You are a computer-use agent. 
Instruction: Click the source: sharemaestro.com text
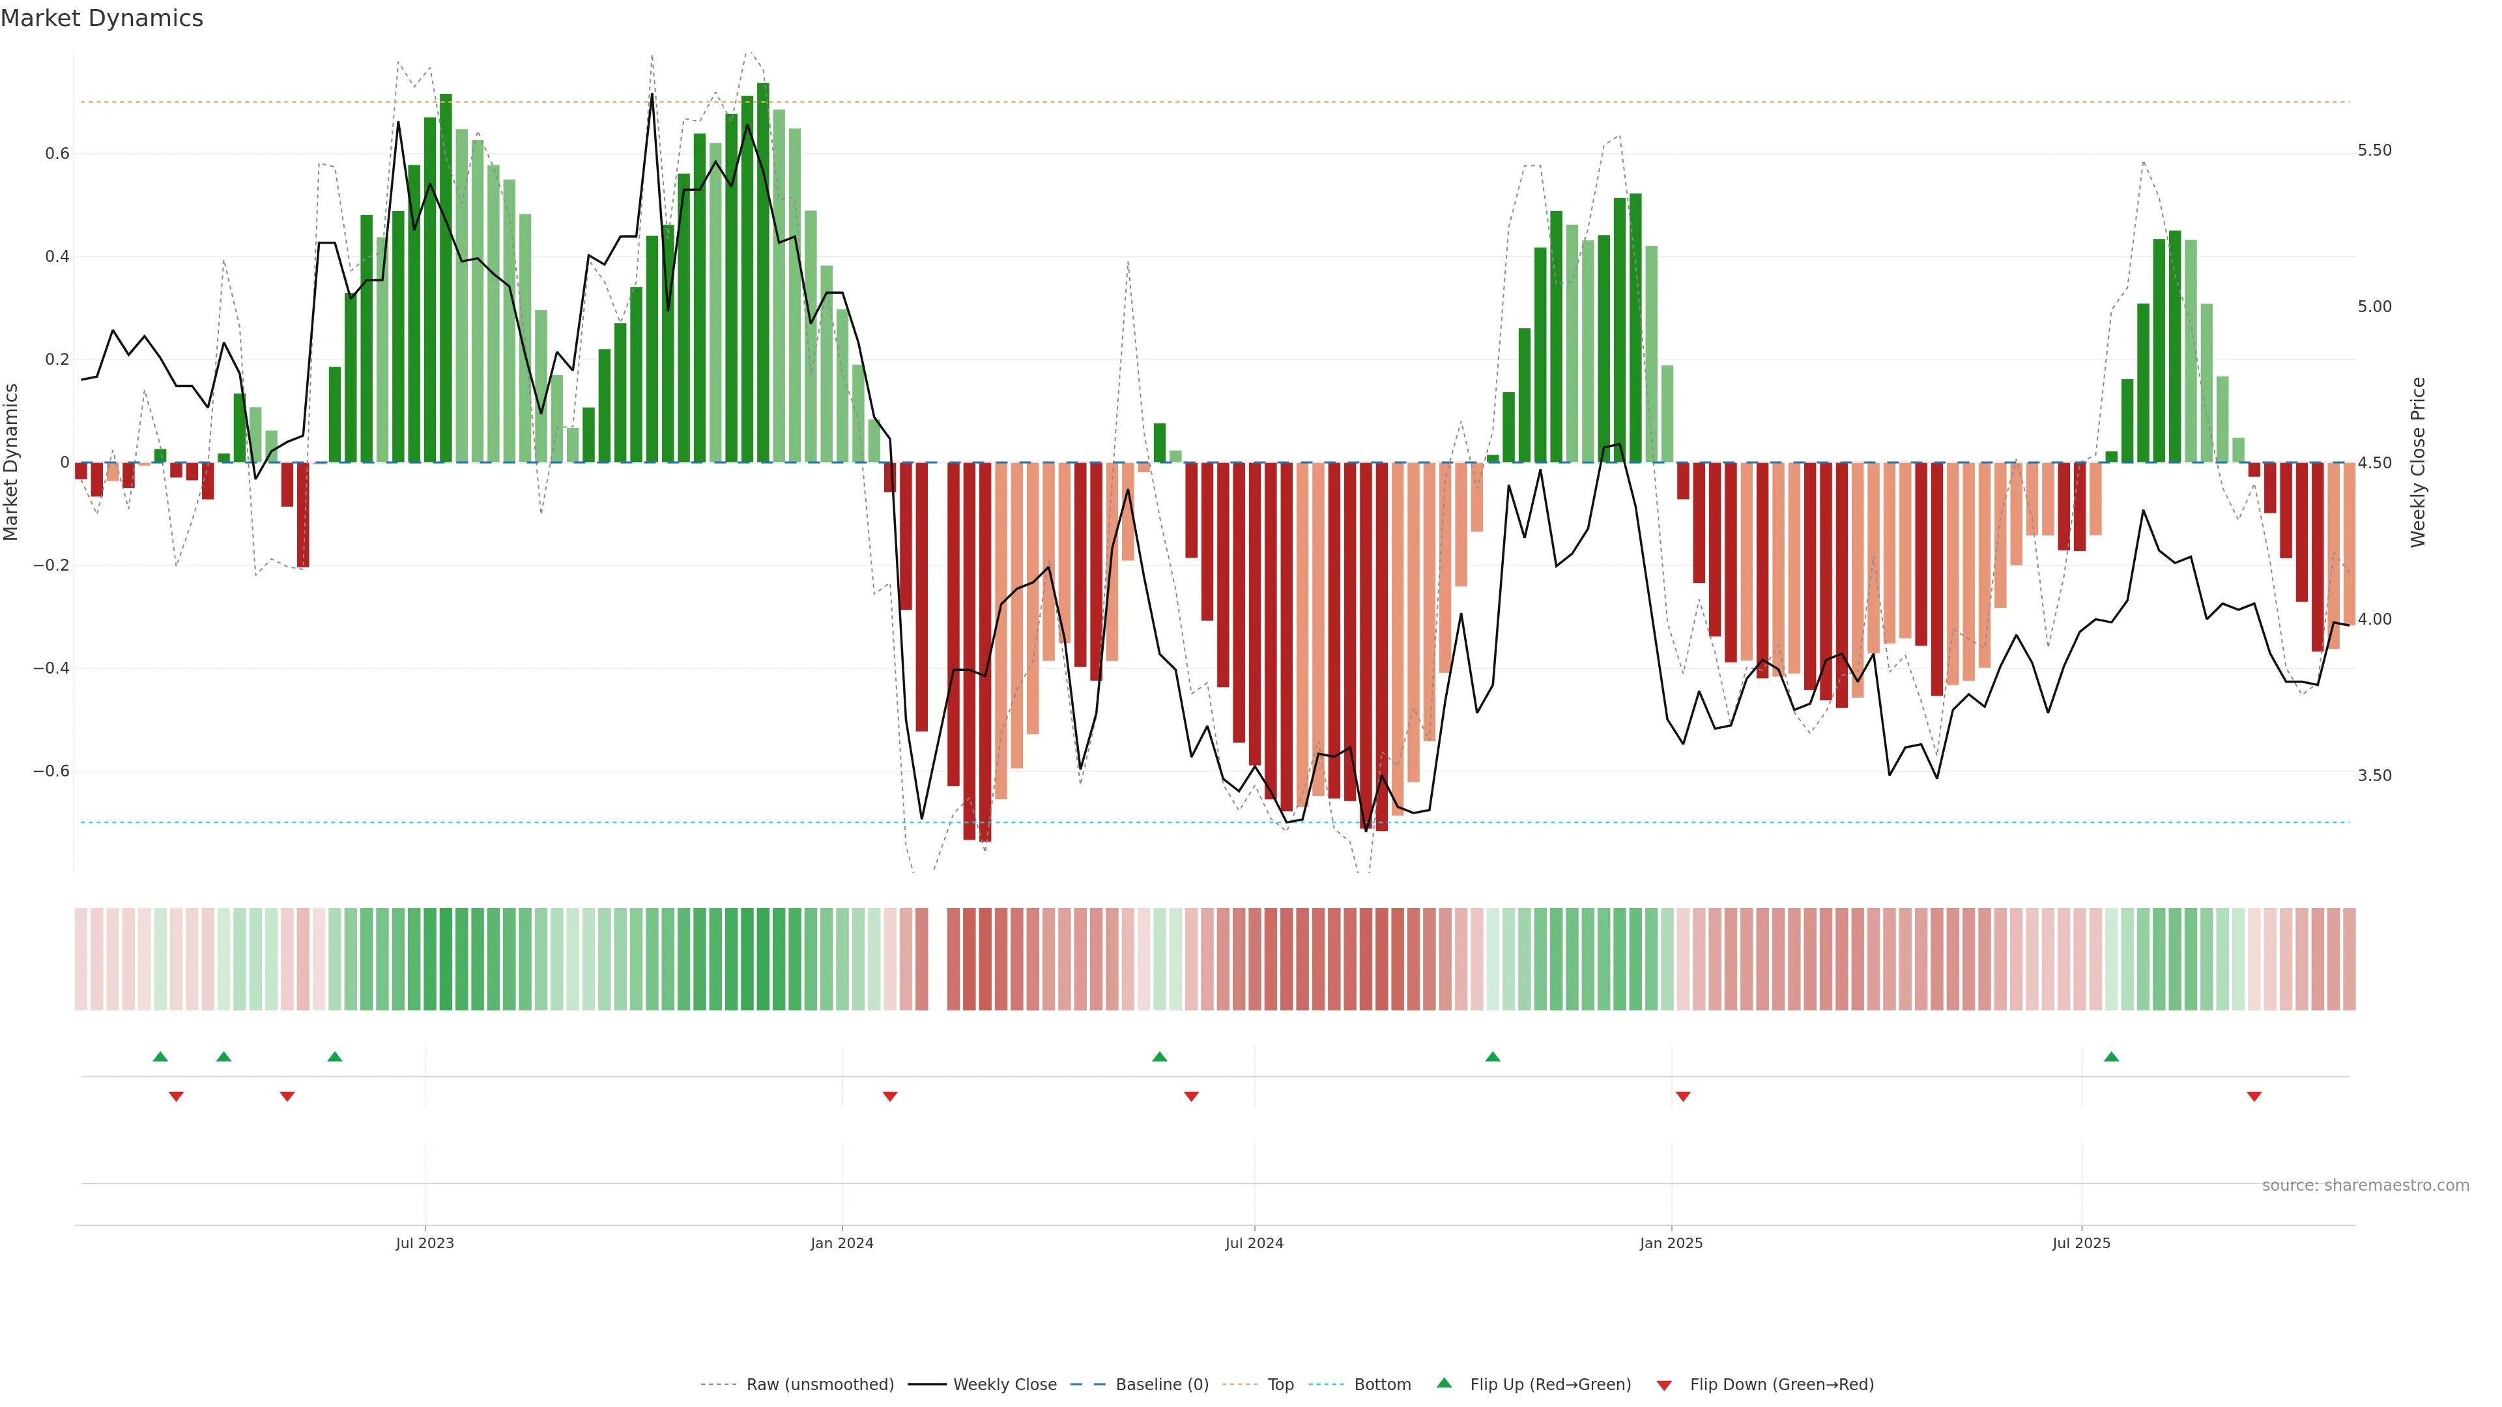pos(2365,1186)
